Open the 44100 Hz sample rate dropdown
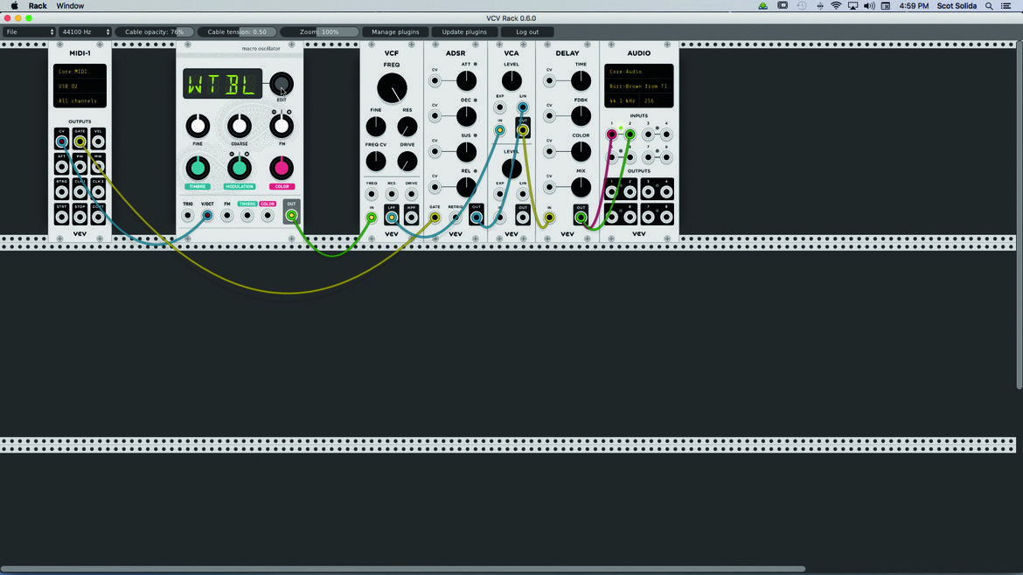Image resolution: width=1023 pixels, height=575 pixels. tap(85, 32)
